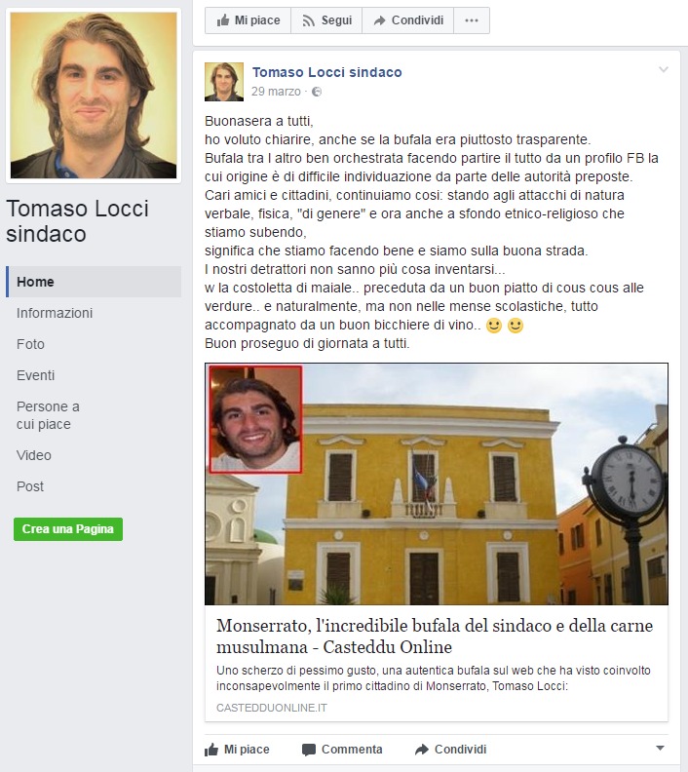This screenshot has width=688, height=772.
Task: Open Persone a cui piace section
Action: pos(48,415)
